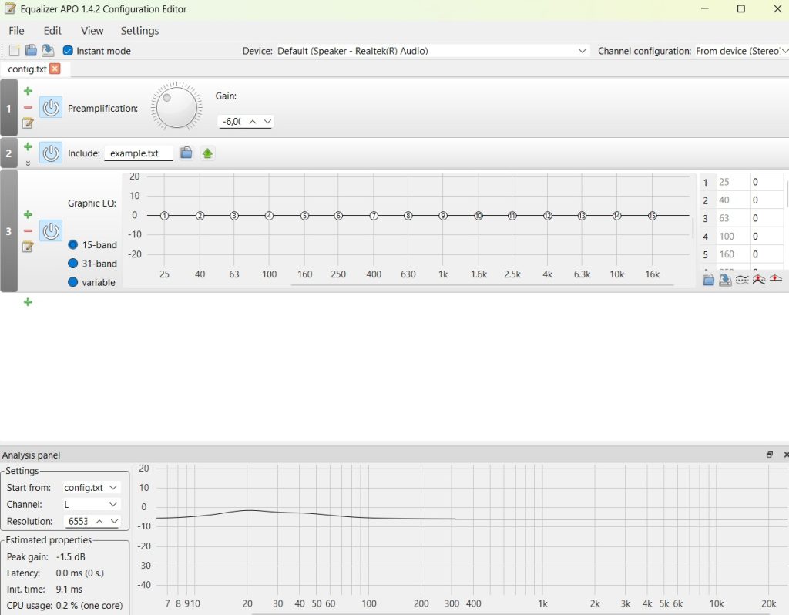This screenshot has width=789, height=615.
Task: Click the Save icon in top toolbar
Action: click(48, 51)
